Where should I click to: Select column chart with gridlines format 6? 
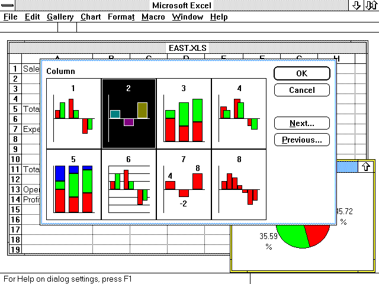(129, 185)
